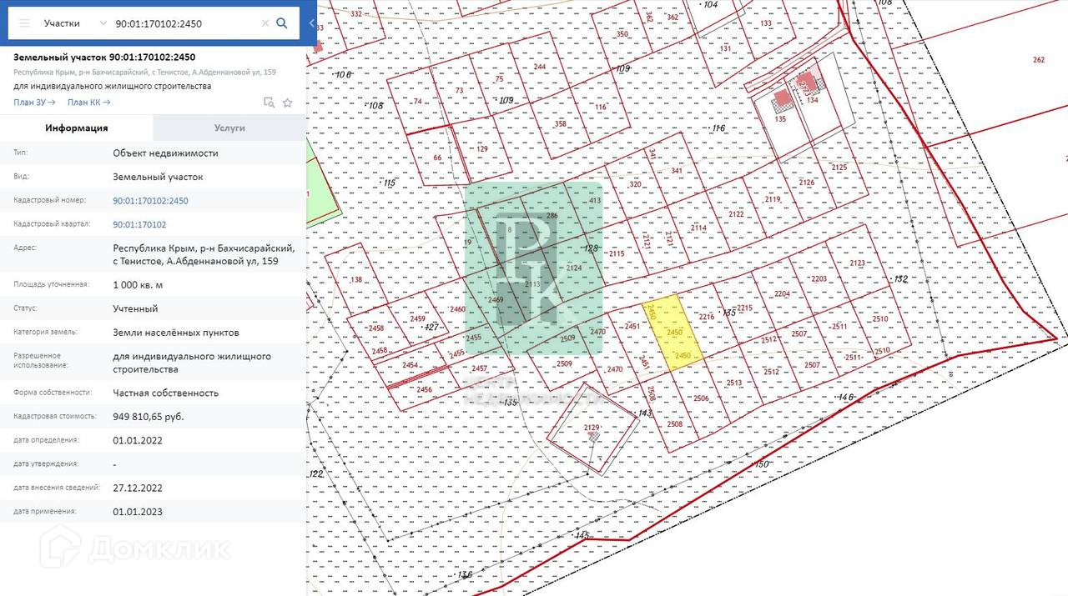
Task: Select parcel 2126 on the map
Action: tap(805, 183)
